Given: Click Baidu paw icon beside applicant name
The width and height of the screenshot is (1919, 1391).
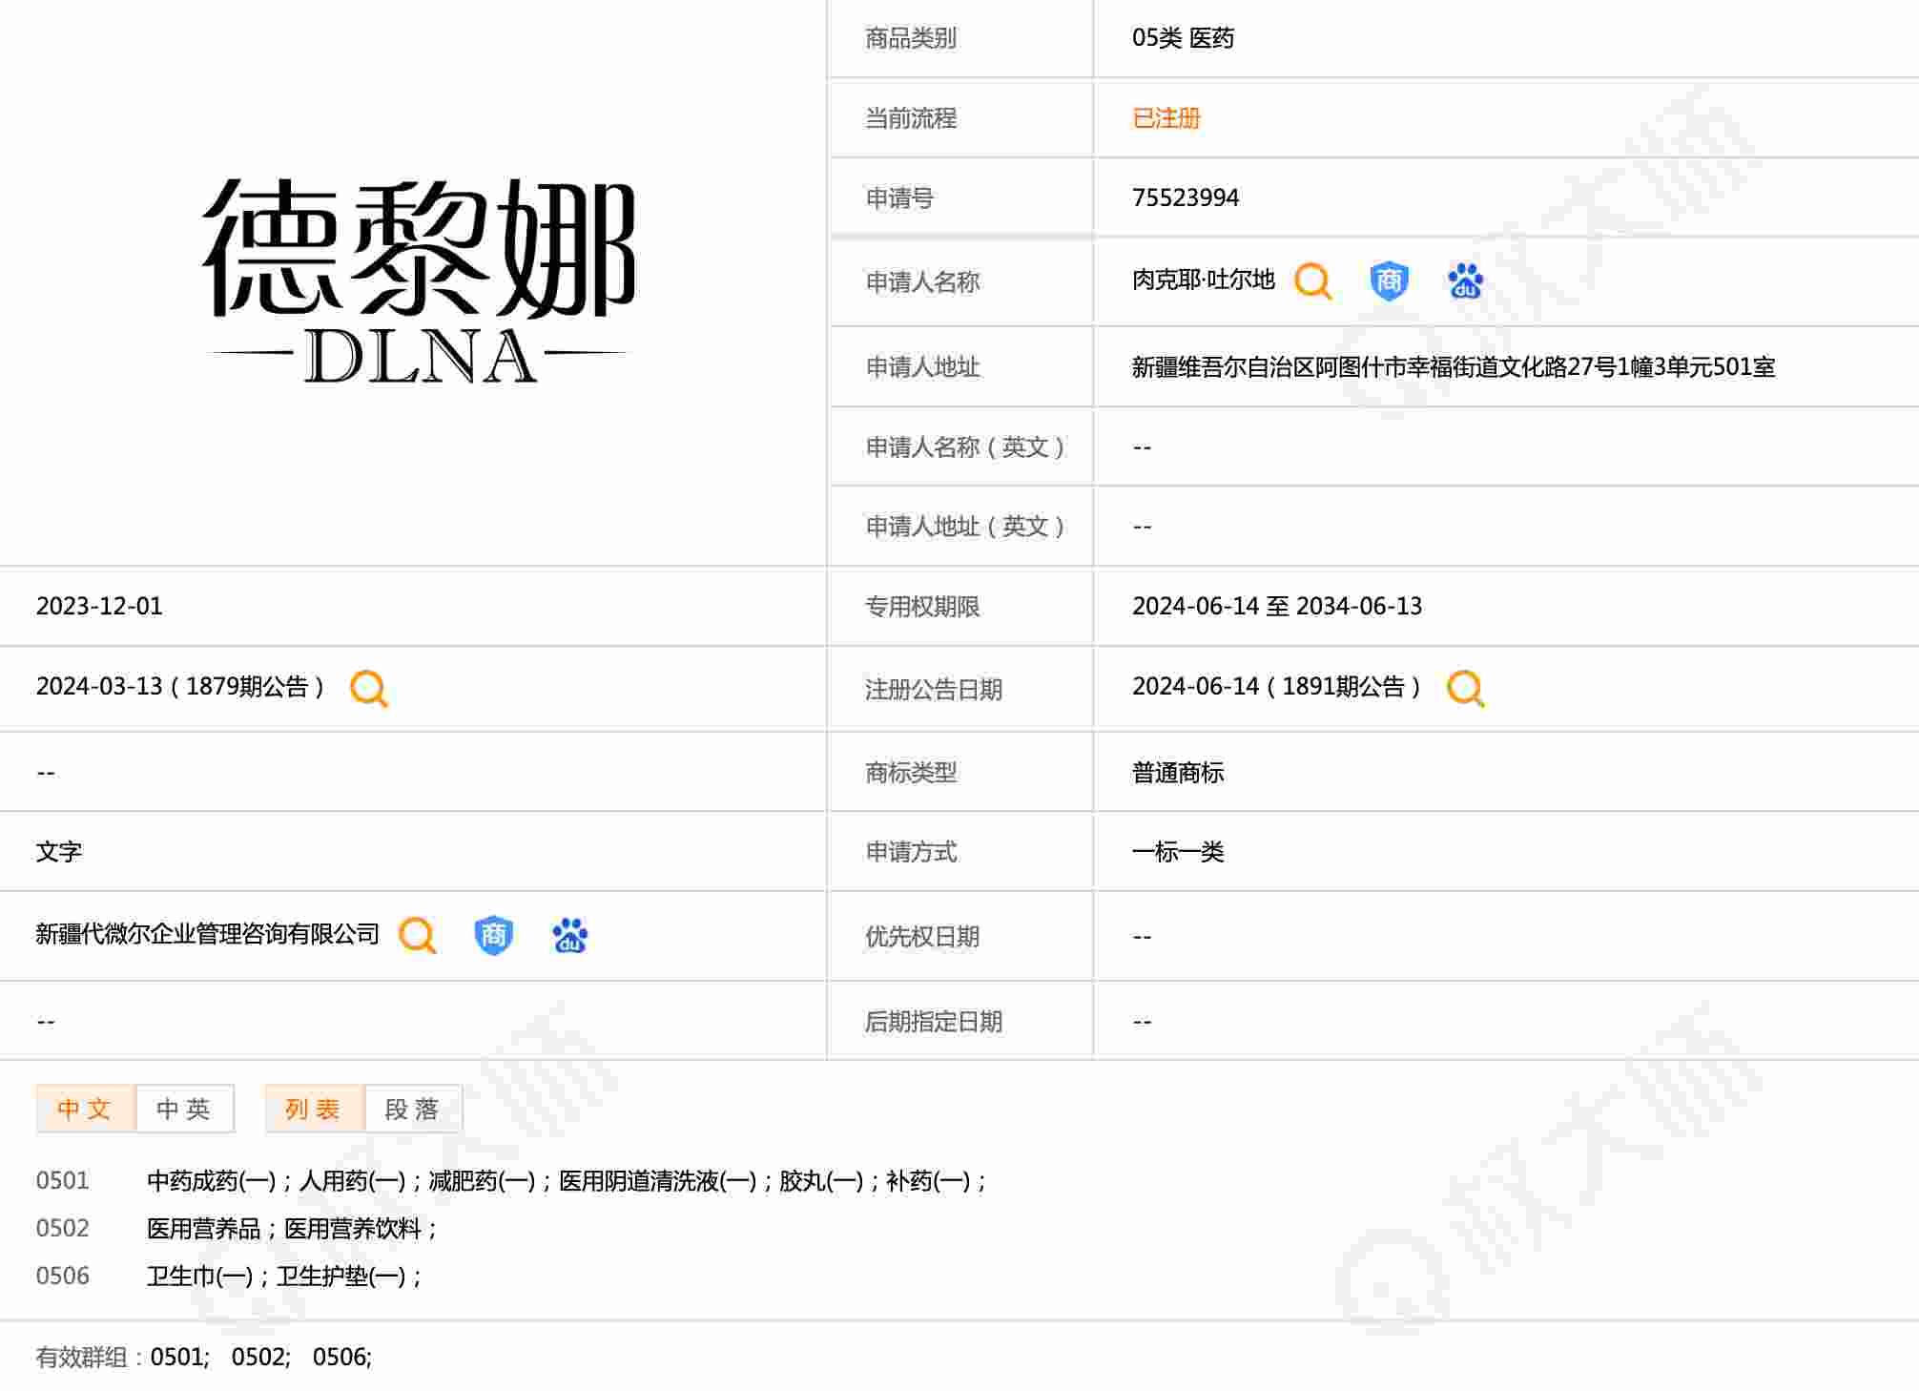Looking at the screenshot, I should 1465,281.
